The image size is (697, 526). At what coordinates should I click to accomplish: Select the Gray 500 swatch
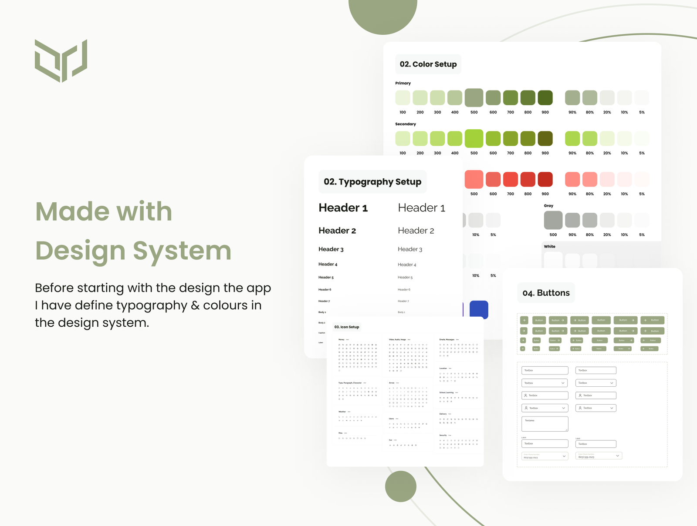coord(553,220)
